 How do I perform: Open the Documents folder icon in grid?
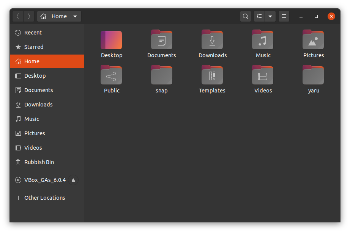point(162,39)
